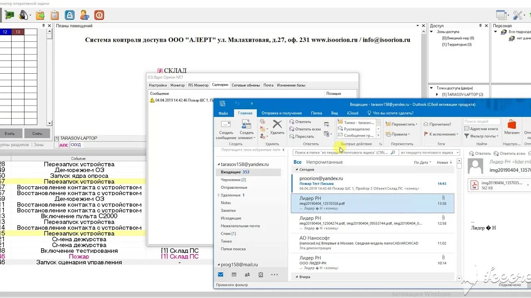Open the По Дата sort dropdown
The width and height of the screenshot is (531, 298).
422,163
